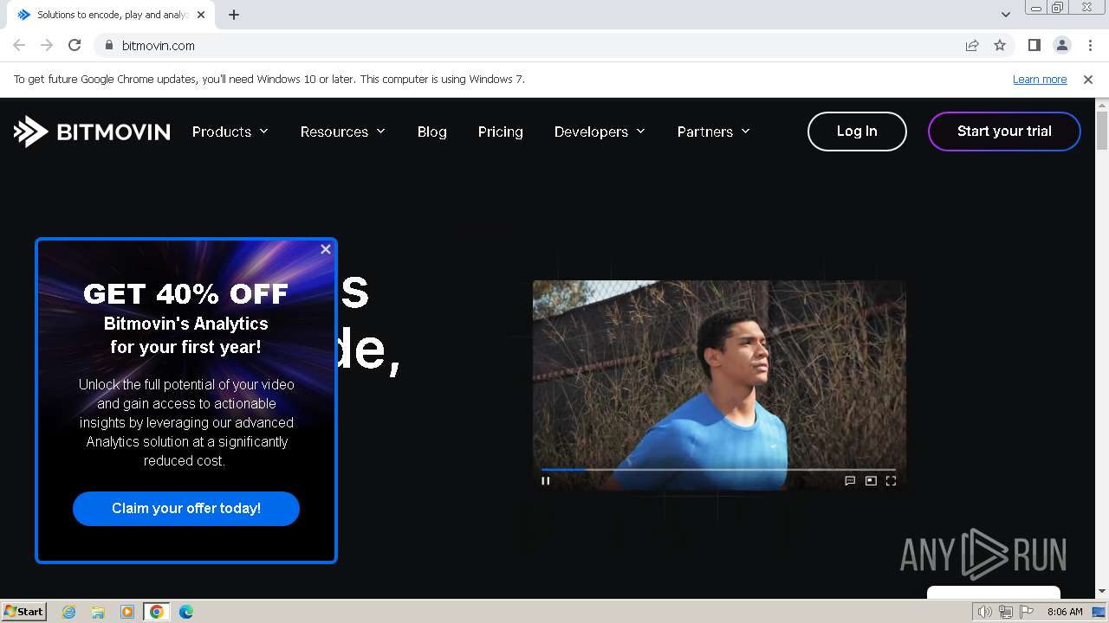Enable picture-in-picture in video player
Image resolution: width=1109 pixels, height=623 pixels.
pos(871,480)
